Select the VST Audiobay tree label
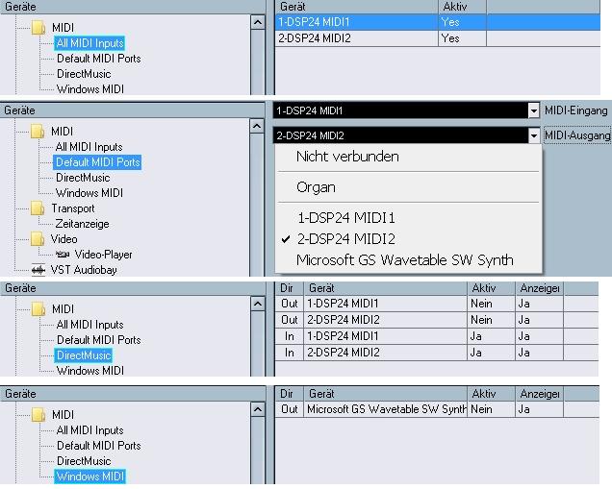The height and width of the screenshot is (489, 612). 84,270
